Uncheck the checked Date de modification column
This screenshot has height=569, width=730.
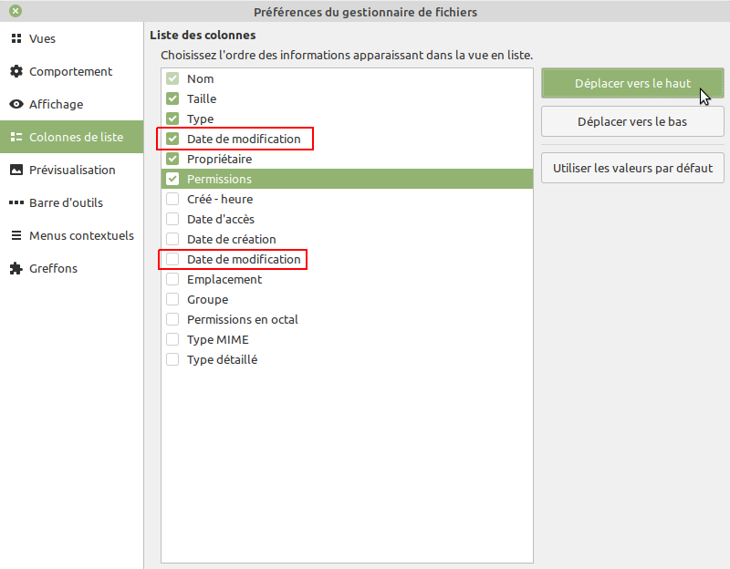[x=172, y=139]
